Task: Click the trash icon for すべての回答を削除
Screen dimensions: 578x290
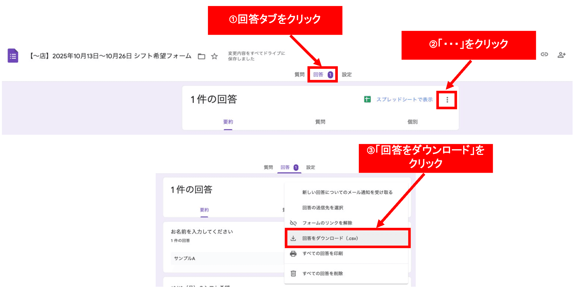Action: [293, 273]
